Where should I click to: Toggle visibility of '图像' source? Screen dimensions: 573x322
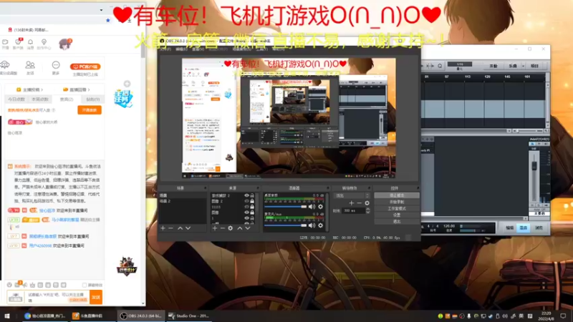(x=246, y=212)
